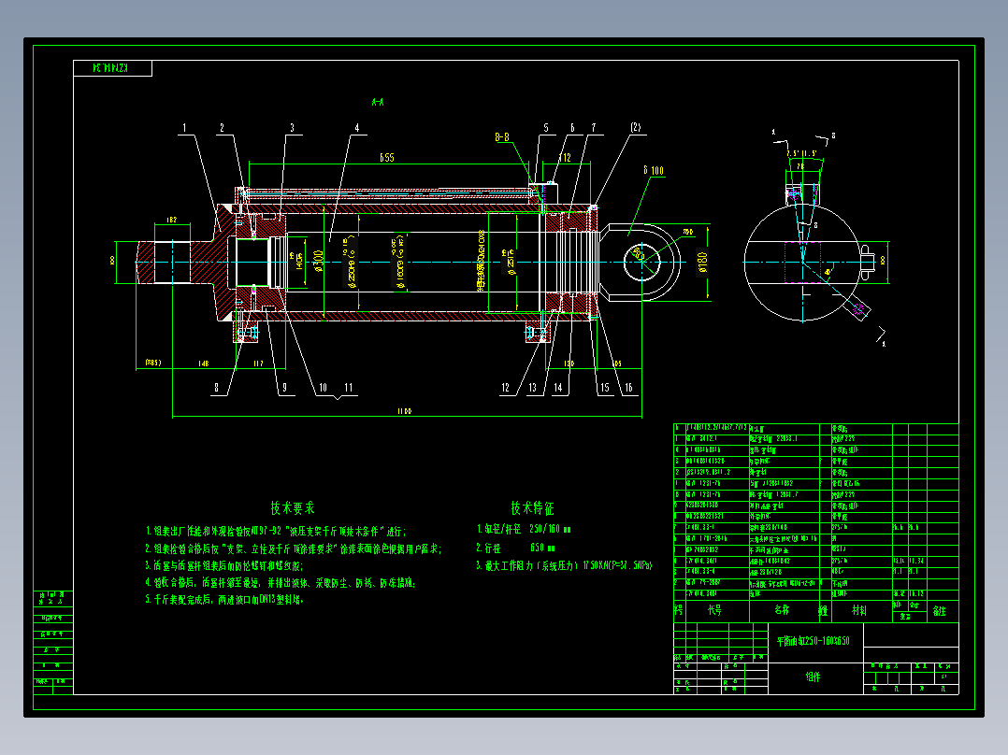Select part callout number 1
The image size is (1008, 755).
[184, 128]
